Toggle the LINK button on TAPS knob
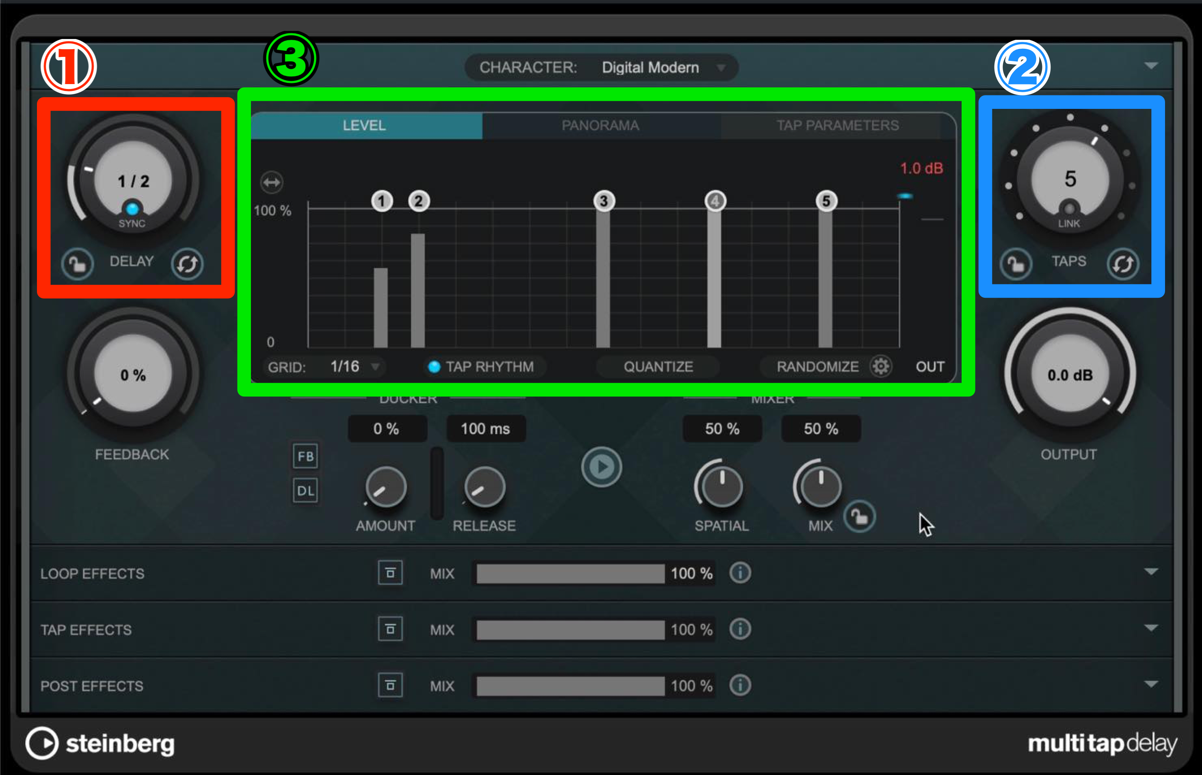The image size is (1202, 775). point(1070,208)
